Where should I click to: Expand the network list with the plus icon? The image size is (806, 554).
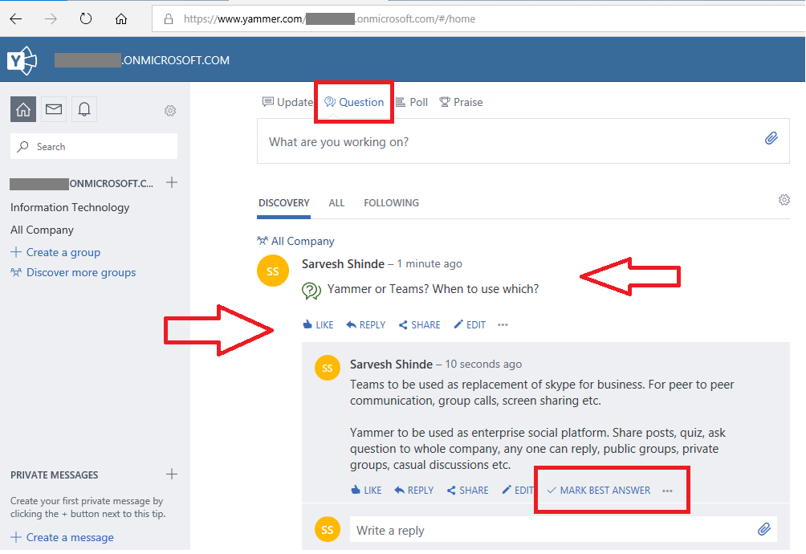pos(171,182)
